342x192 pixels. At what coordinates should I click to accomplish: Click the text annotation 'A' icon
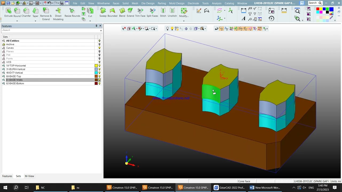pos(243,19)
